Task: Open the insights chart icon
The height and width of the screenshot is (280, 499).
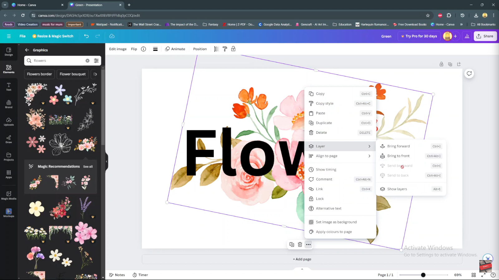Action: [467, 36]
